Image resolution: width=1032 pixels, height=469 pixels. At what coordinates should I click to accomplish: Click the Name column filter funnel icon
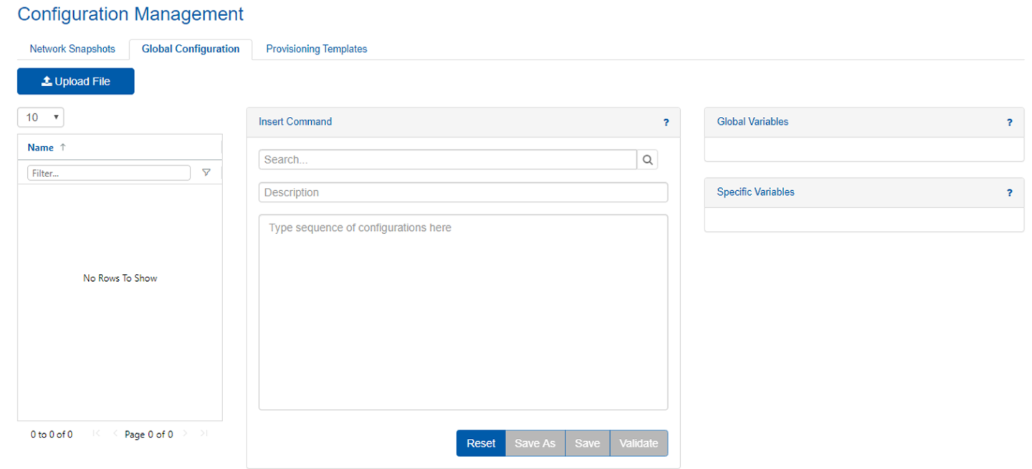tap(206, 173)
